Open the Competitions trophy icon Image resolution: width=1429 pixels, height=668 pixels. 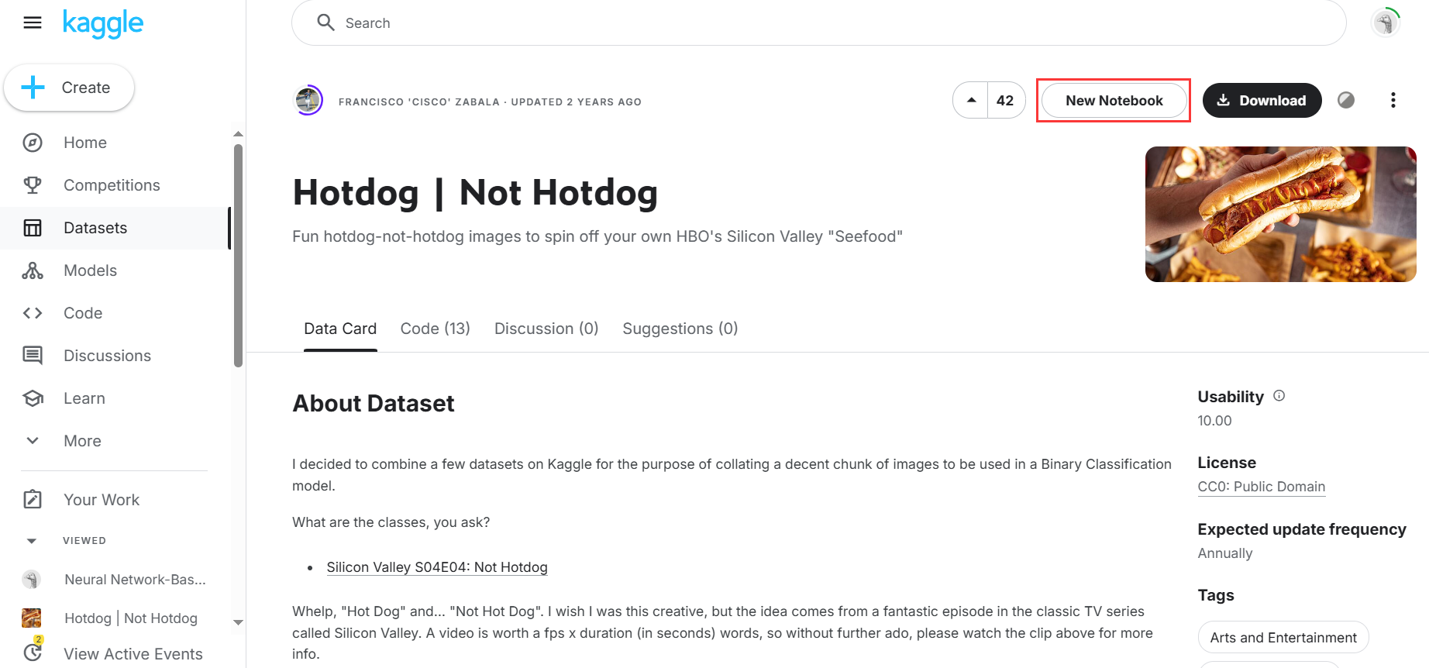pos(33,185)
